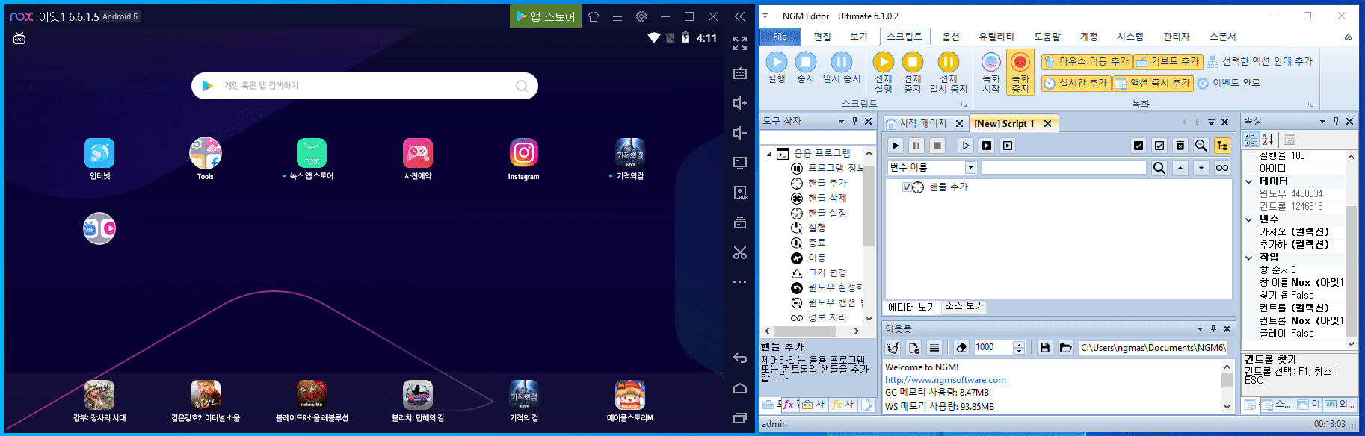The height and width of the screenshot is (436, 1365).
Task: Click the 실시간 추가 button
Action: tap(1076, 83)
